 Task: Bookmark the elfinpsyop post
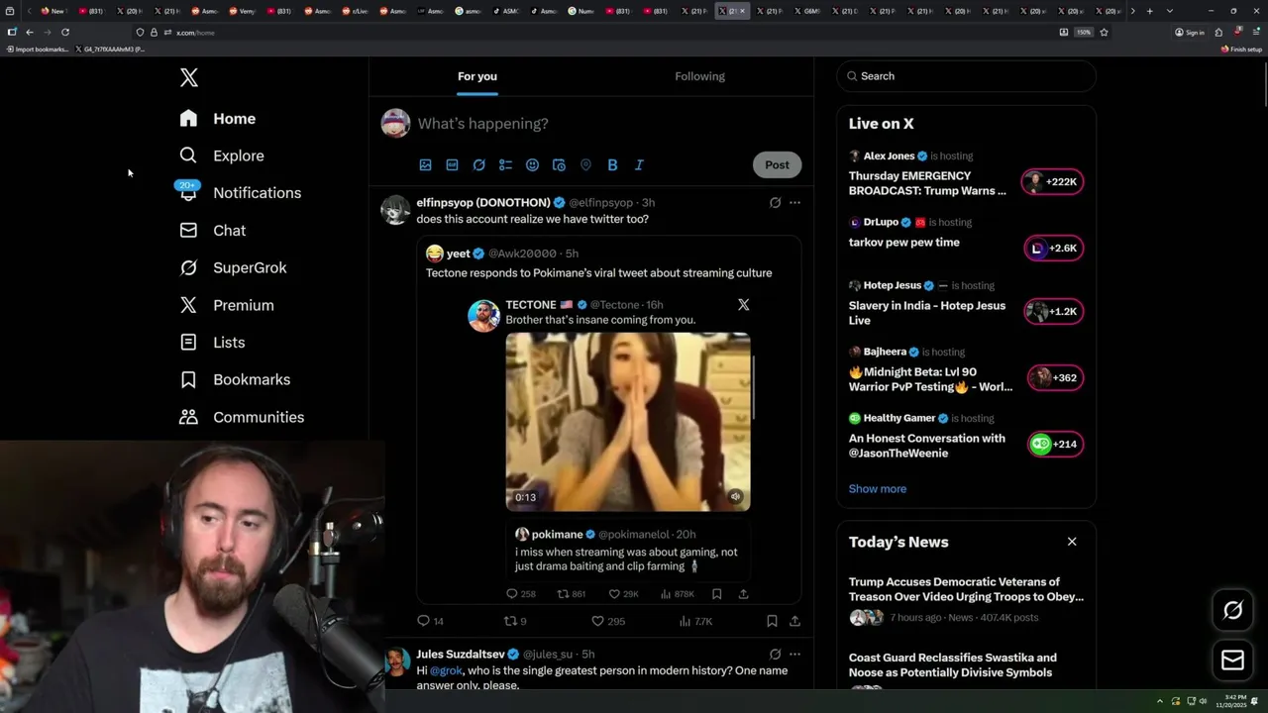pyautogui.click(x=772, y=621)
